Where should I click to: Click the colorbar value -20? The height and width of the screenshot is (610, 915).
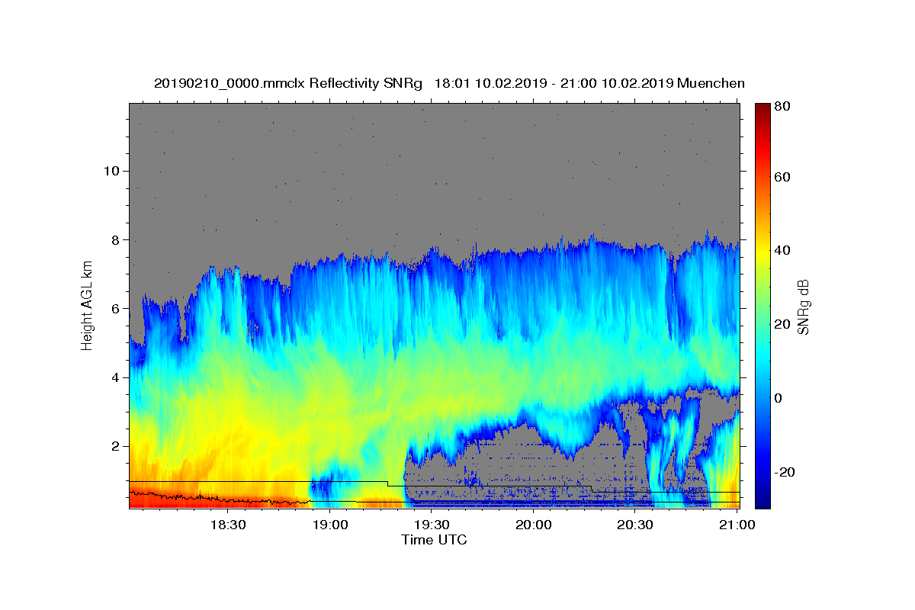point(784,472)
